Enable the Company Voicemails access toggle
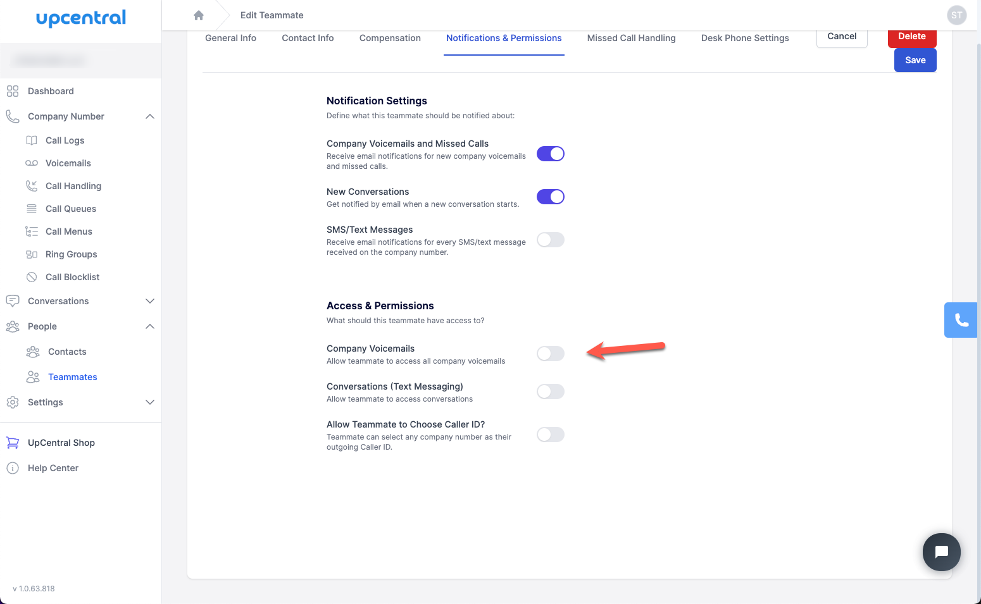Image resolution: width=981 pixels, height=604 pixels. [550, 354]
